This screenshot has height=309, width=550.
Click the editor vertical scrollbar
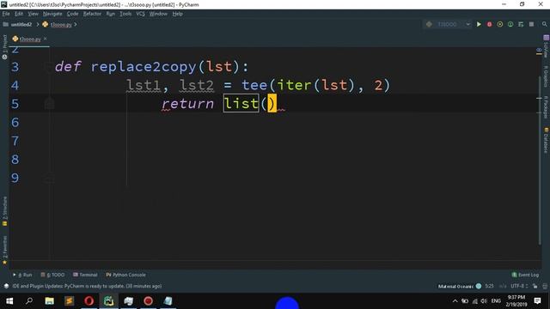point(540,160)
